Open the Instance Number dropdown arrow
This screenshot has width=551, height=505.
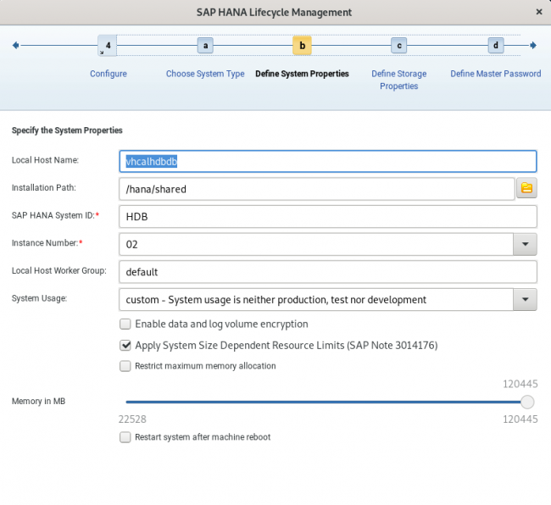coord(525,244)
